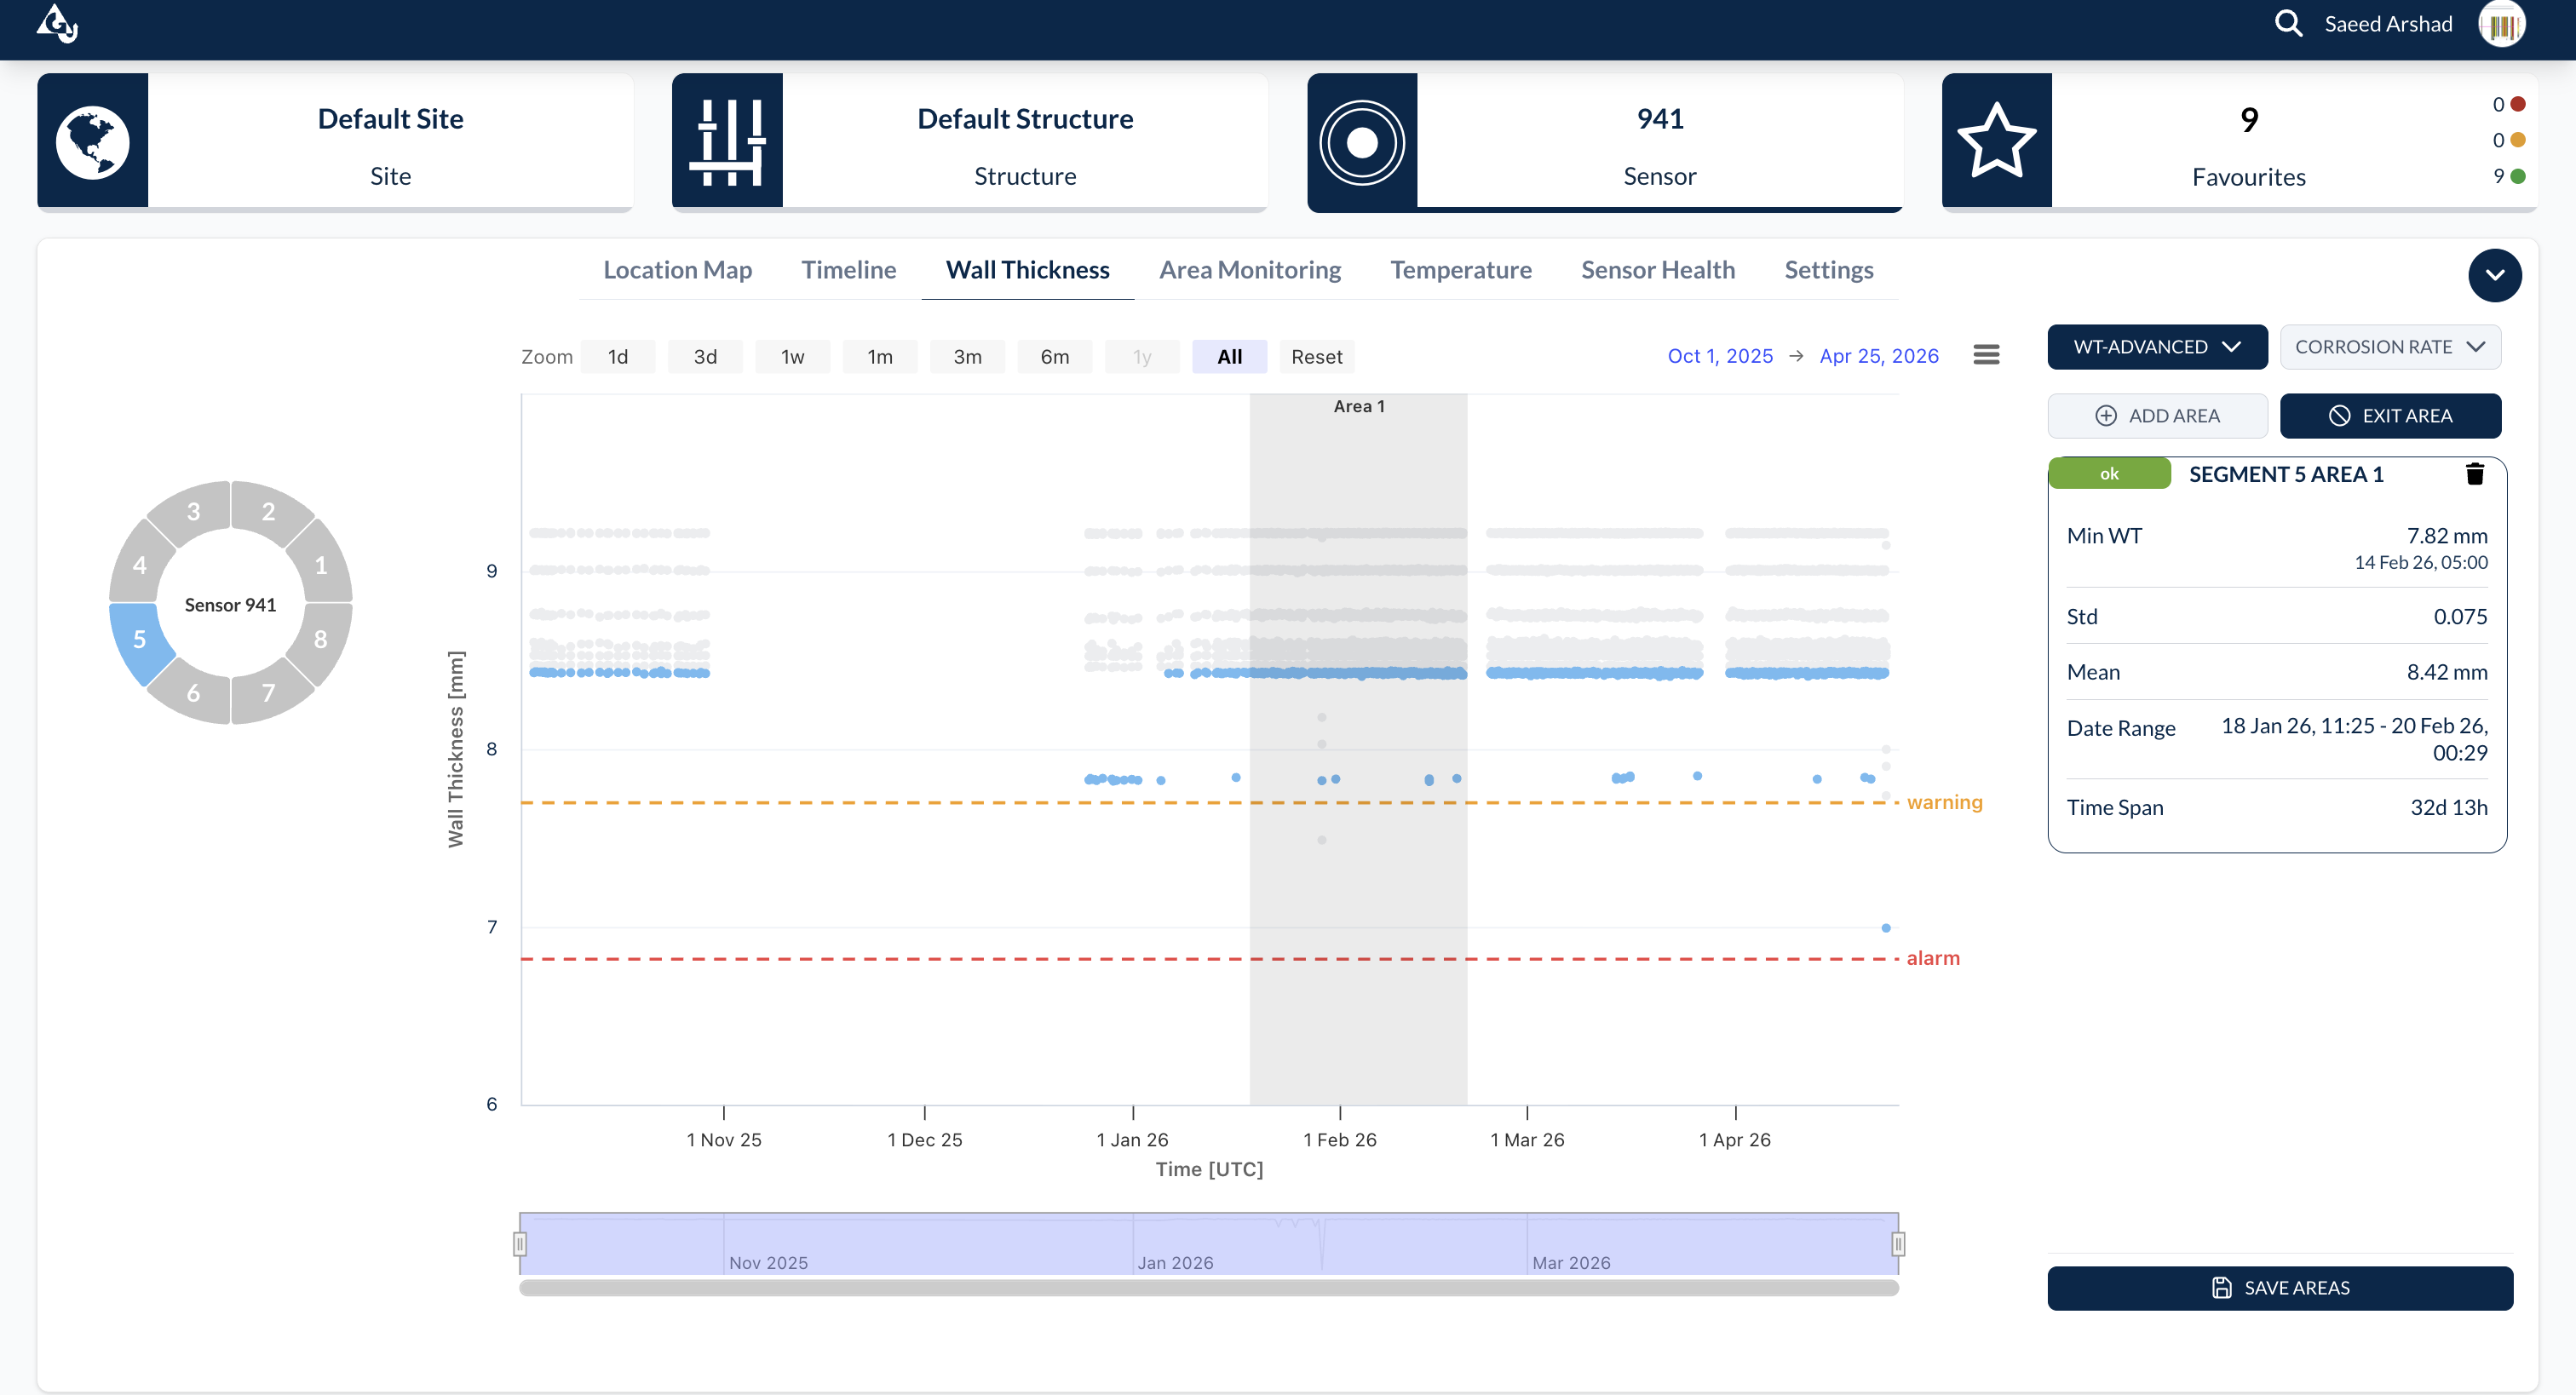Select segment 4 on sensor ring
This screenshot has width=2576, height=1395.
pos(140,565)
